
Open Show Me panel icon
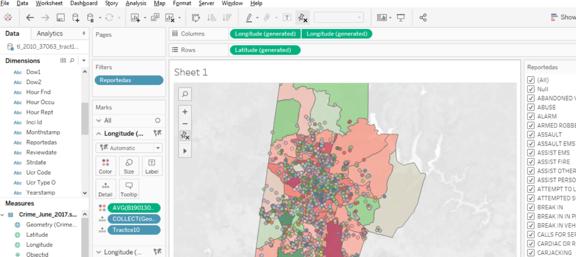coord(554,17)
